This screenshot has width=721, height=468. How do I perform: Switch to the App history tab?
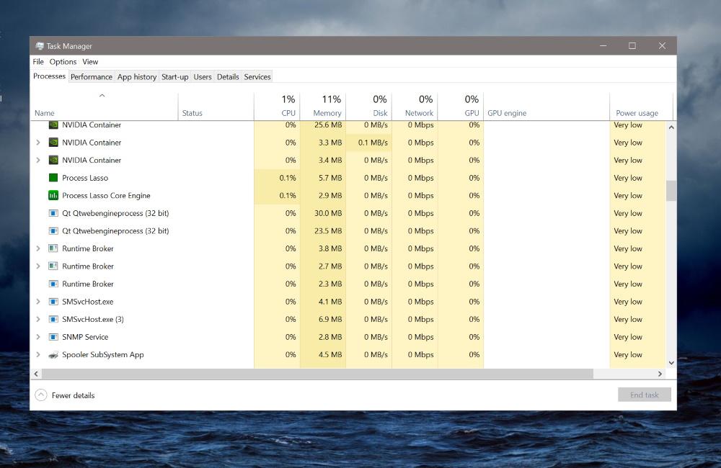coord(136,77)
